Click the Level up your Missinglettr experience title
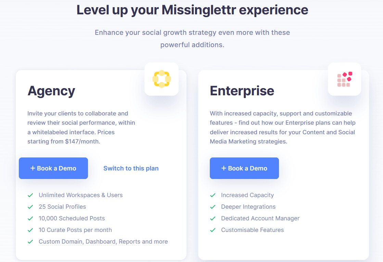Viewport: 383px width, 262px height. coord(192,10)
